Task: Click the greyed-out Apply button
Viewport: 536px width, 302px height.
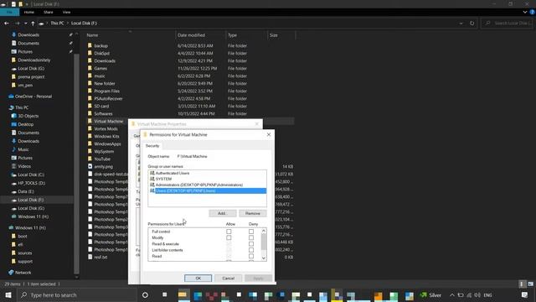Action: [258, 278]
